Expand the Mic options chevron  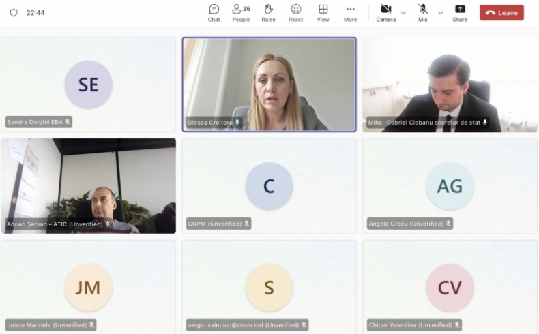440,13
